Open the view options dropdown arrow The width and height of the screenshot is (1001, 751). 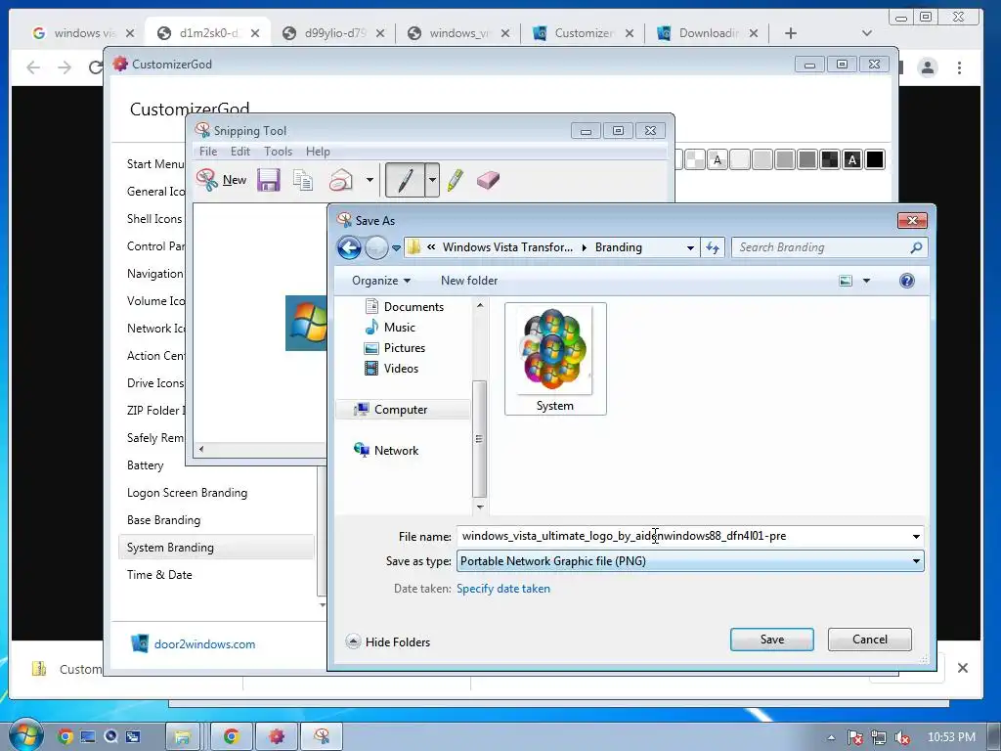click(x=866, y=281)
